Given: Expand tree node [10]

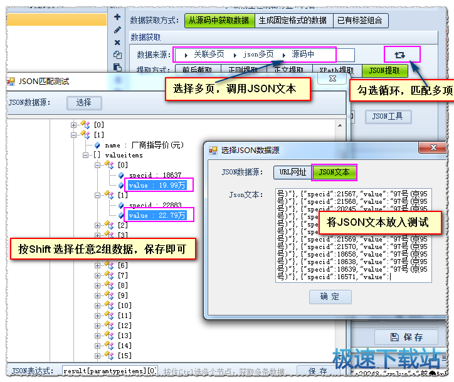Looking at the screenshot, I should [98, 305].
